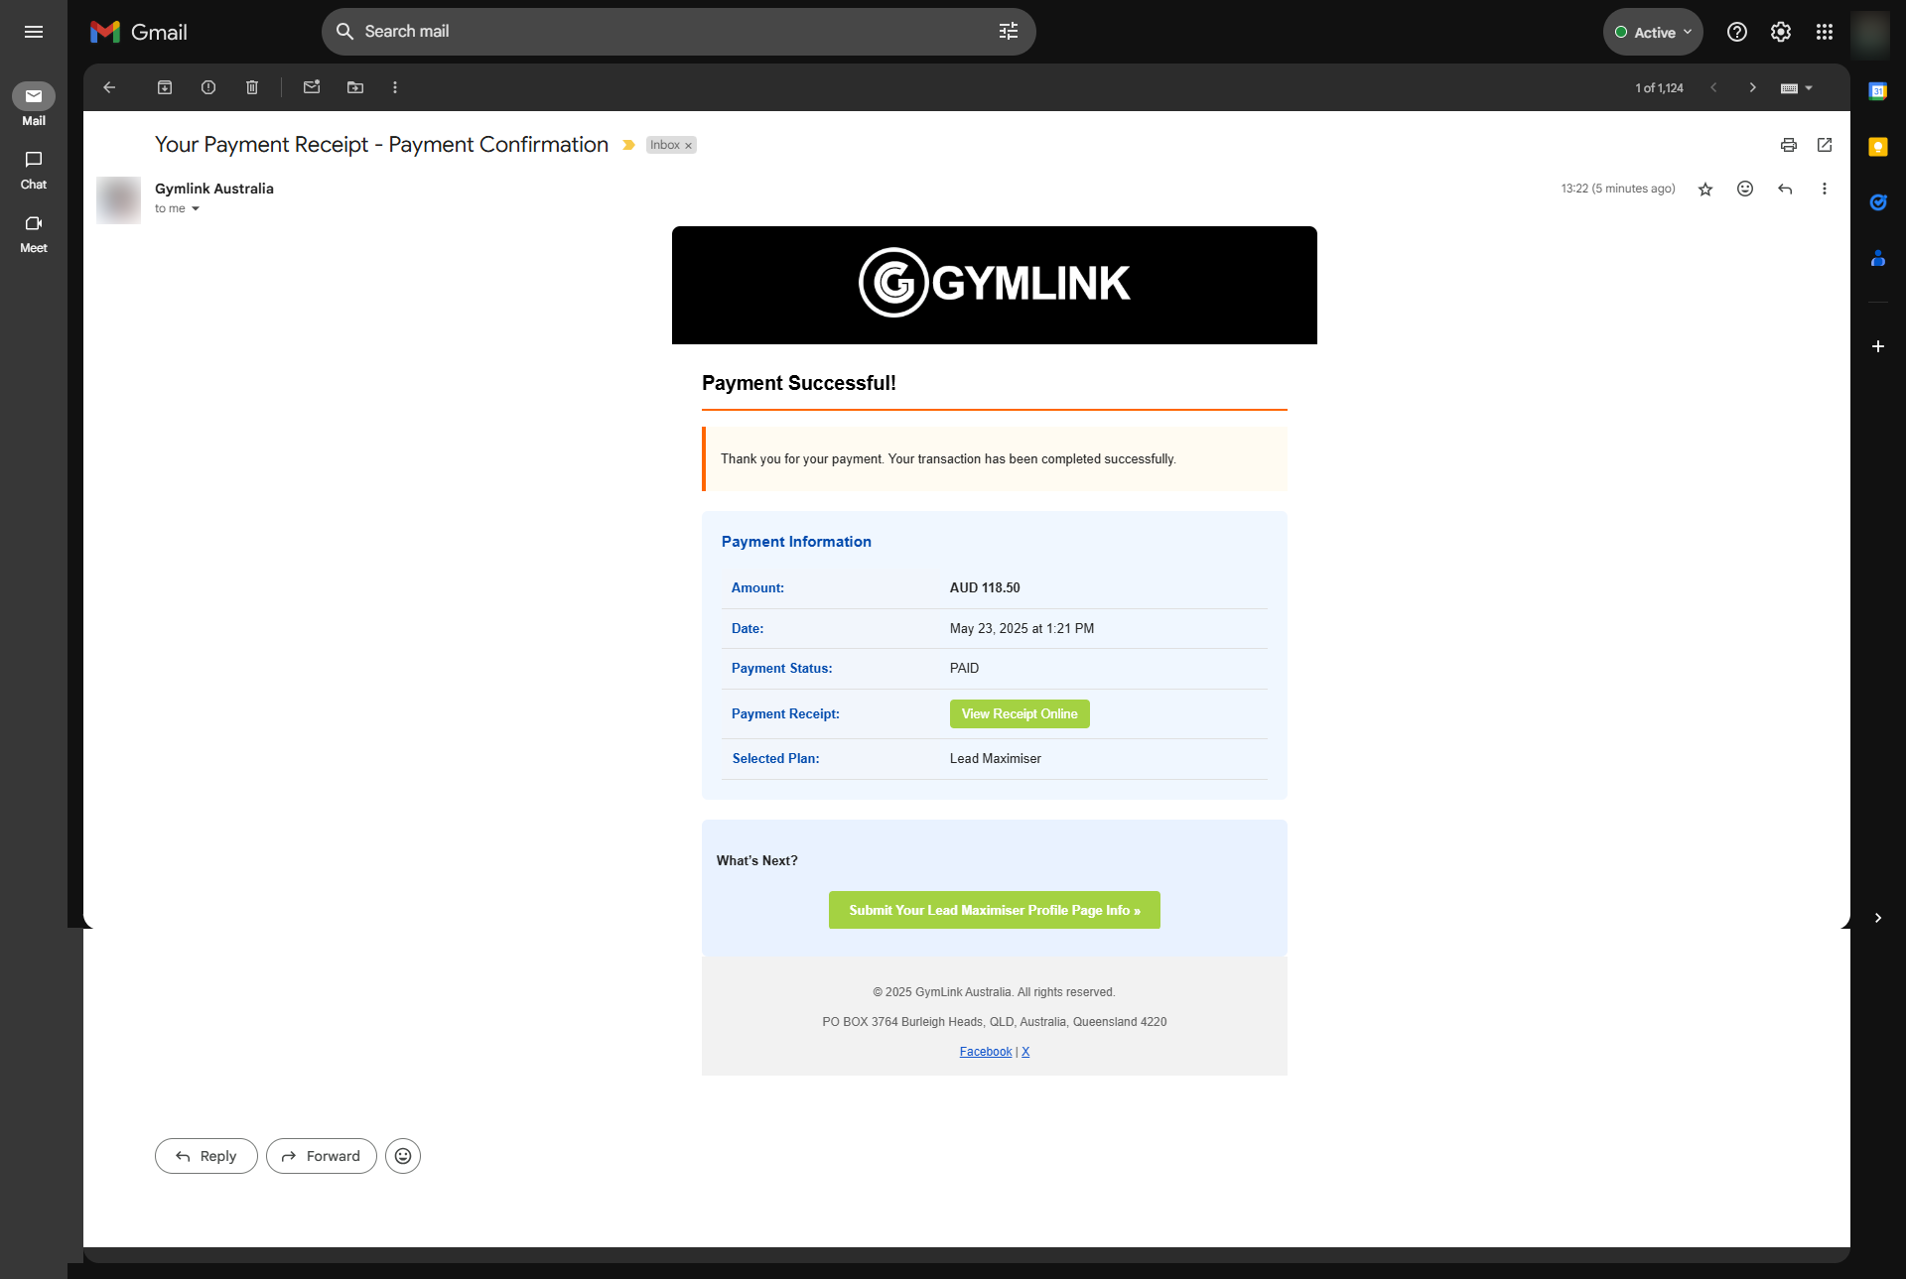This screenshot has width=1906, height=1280.
Task: Print the email using printer icon
Action: (x=1789, y=145)
